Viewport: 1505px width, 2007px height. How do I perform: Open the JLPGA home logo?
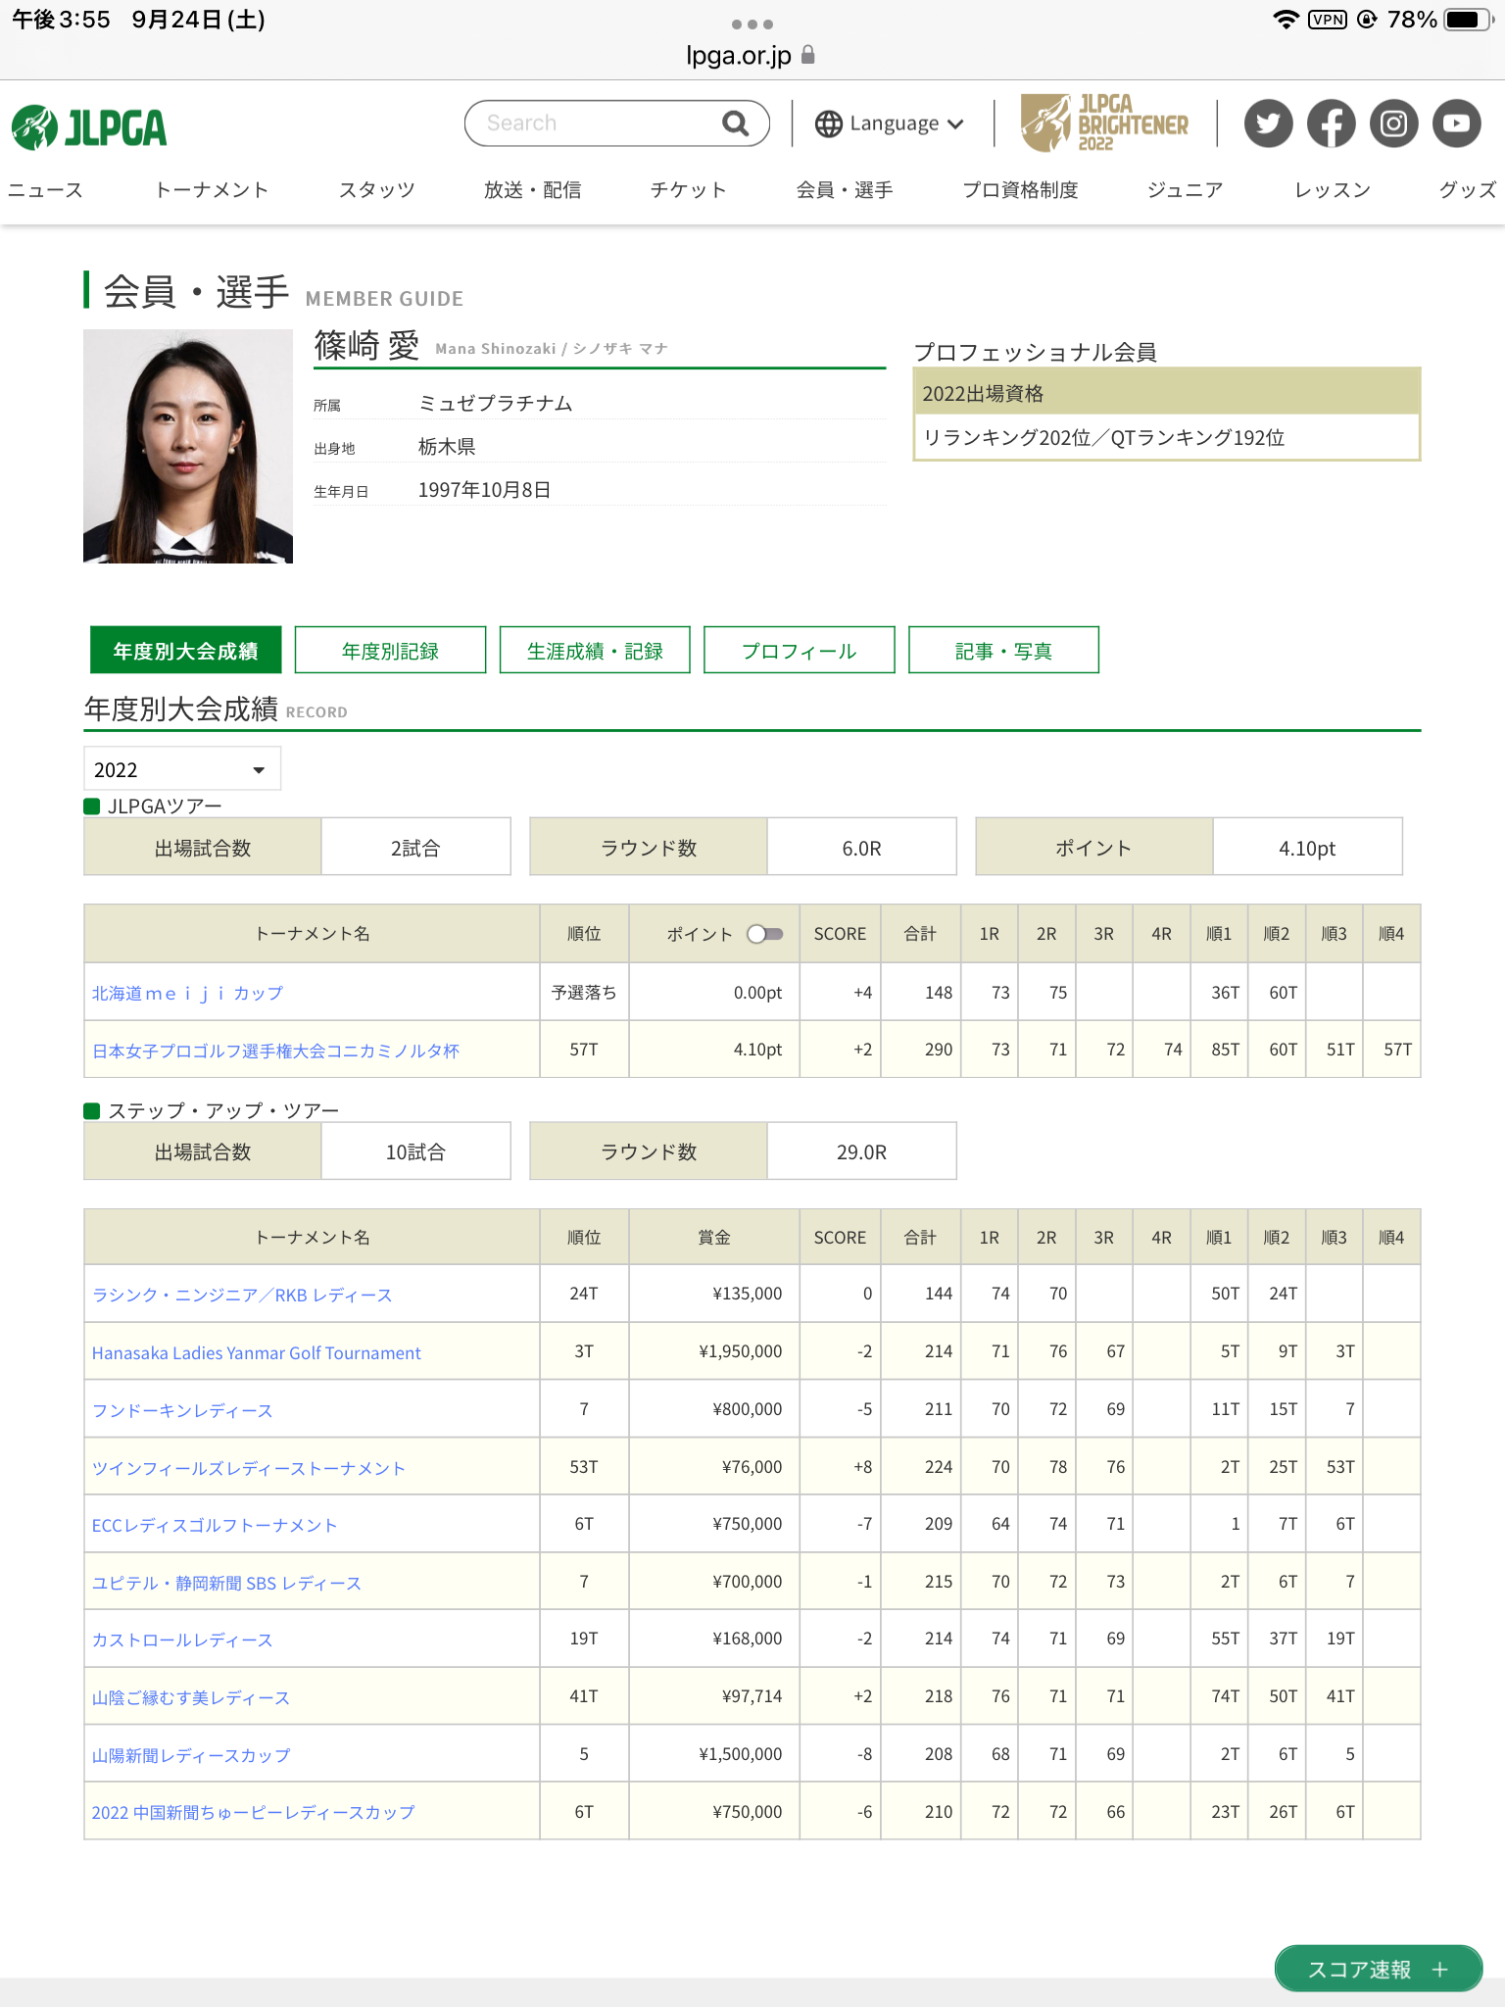click(x=89, y=126)
